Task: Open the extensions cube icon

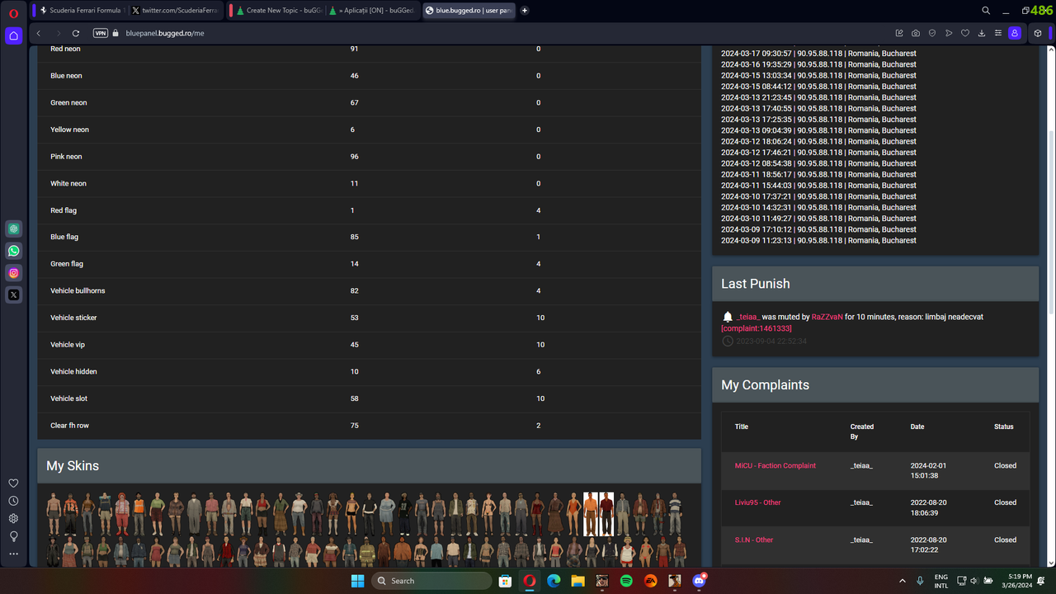Action: [1038, 33]
